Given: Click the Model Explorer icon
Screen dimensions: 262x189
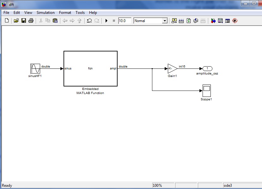Looking at the screenshot, I should (x=220, y=21).
